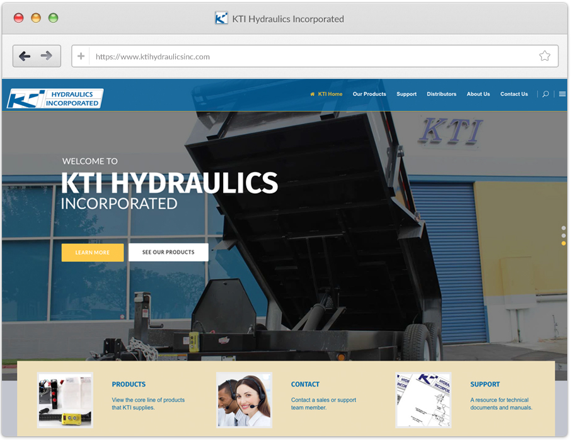Click the browser forward arrow
The width and height of the screenshot is (571, 440).
pos(46,55)
